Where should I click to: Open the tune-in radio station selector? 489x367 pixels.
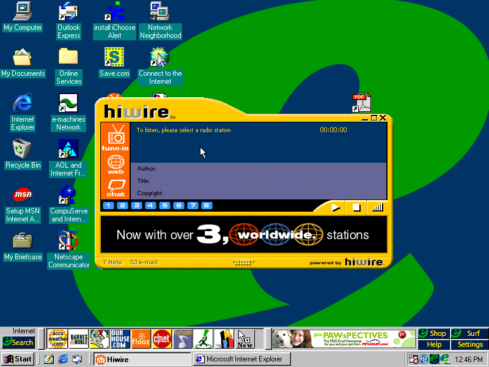116,138
